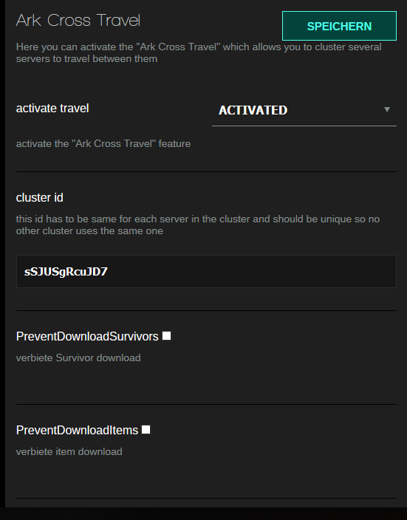Place cursor after sSJUSgRcuJD7 text

click(109, 272)
